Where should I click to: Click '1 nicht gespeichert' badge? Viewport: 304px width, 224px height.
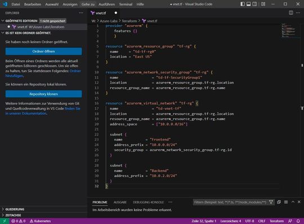[x=53, y=21]
